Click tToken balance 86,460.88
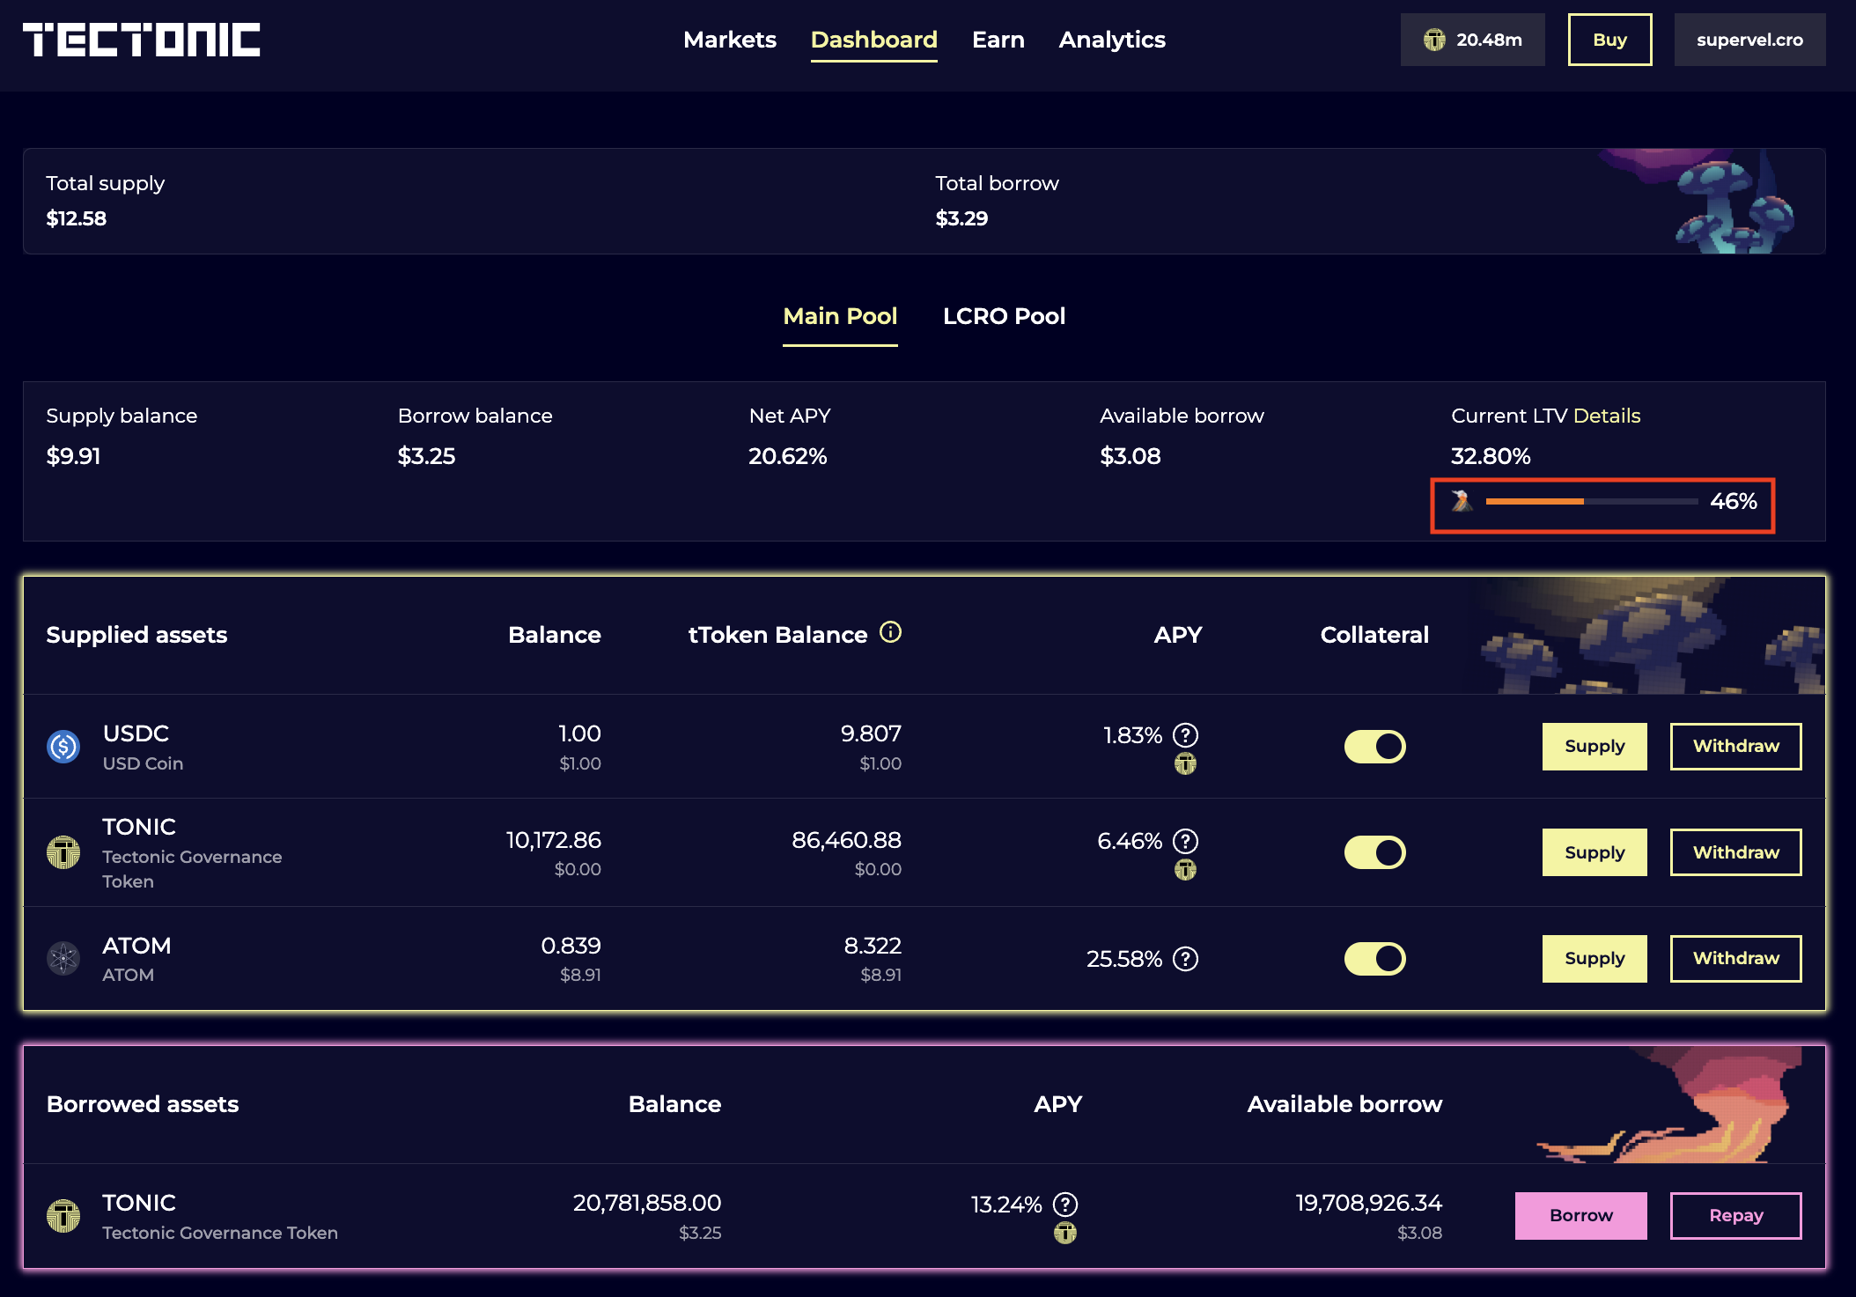 [x=846, y=840]
